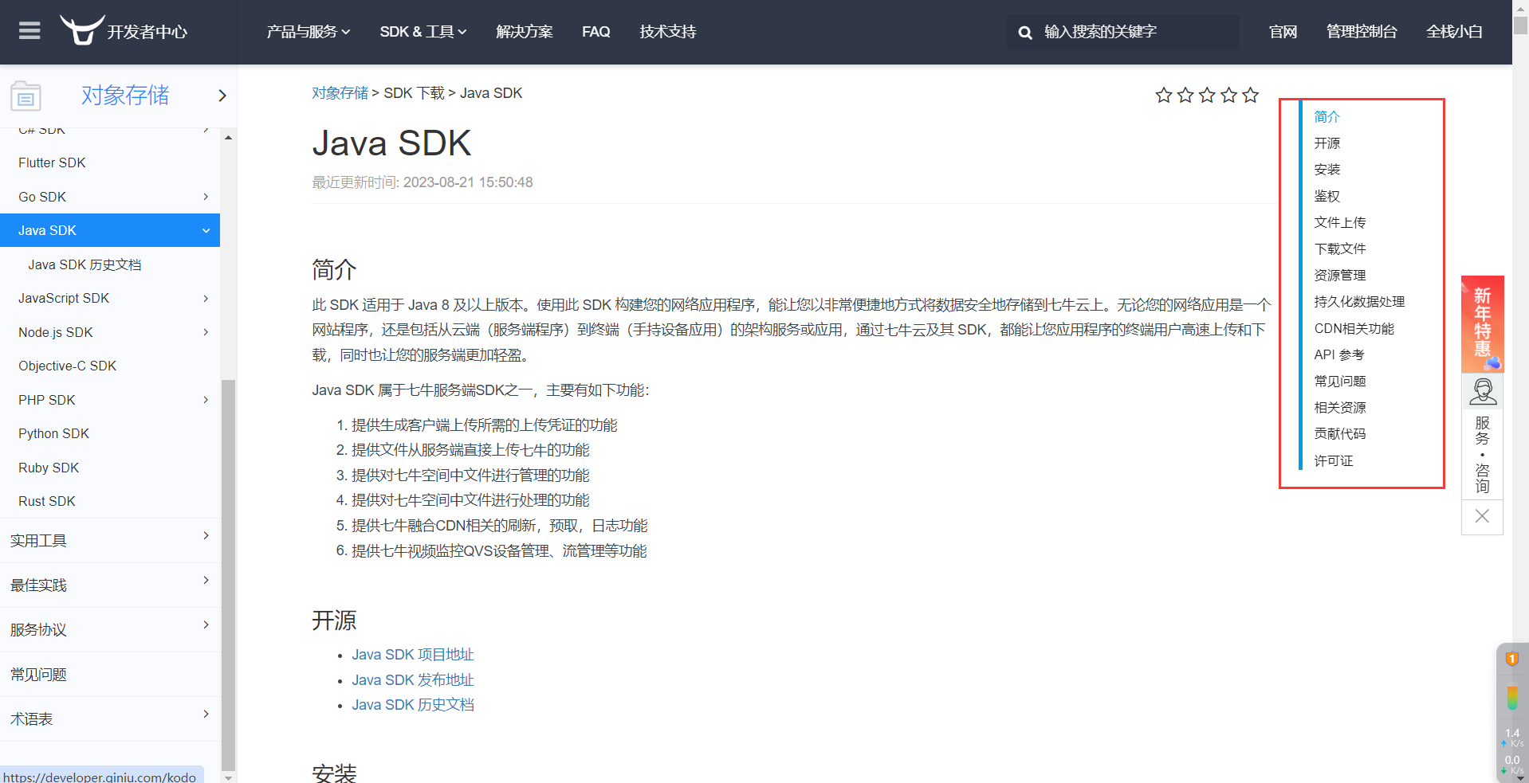Click the object storage document icon
Image resolution: width=1529 pixels, height=783 pixels.
tap(26, 96)
